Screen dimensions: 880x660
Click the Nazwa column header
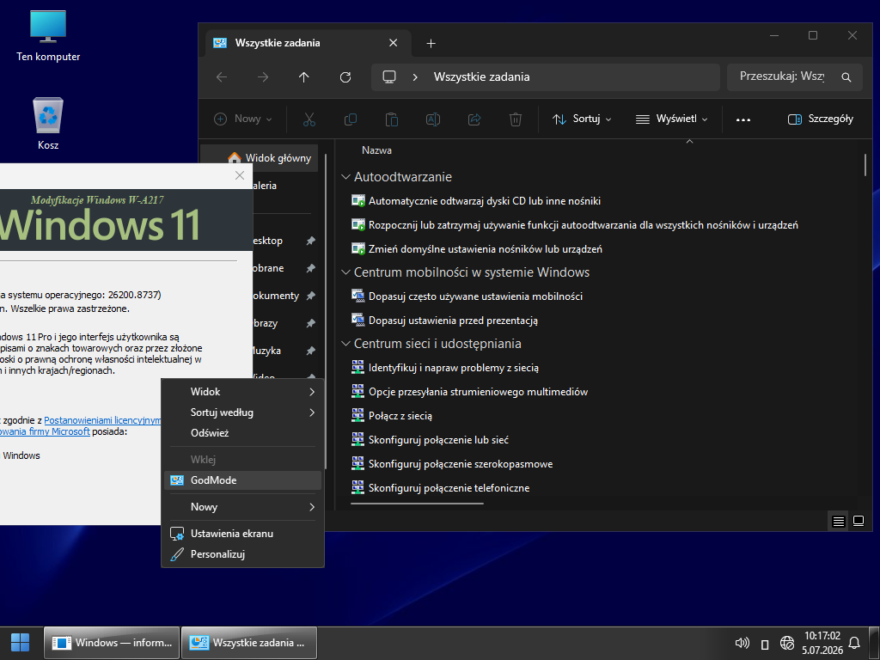click(x=376, y=150)
